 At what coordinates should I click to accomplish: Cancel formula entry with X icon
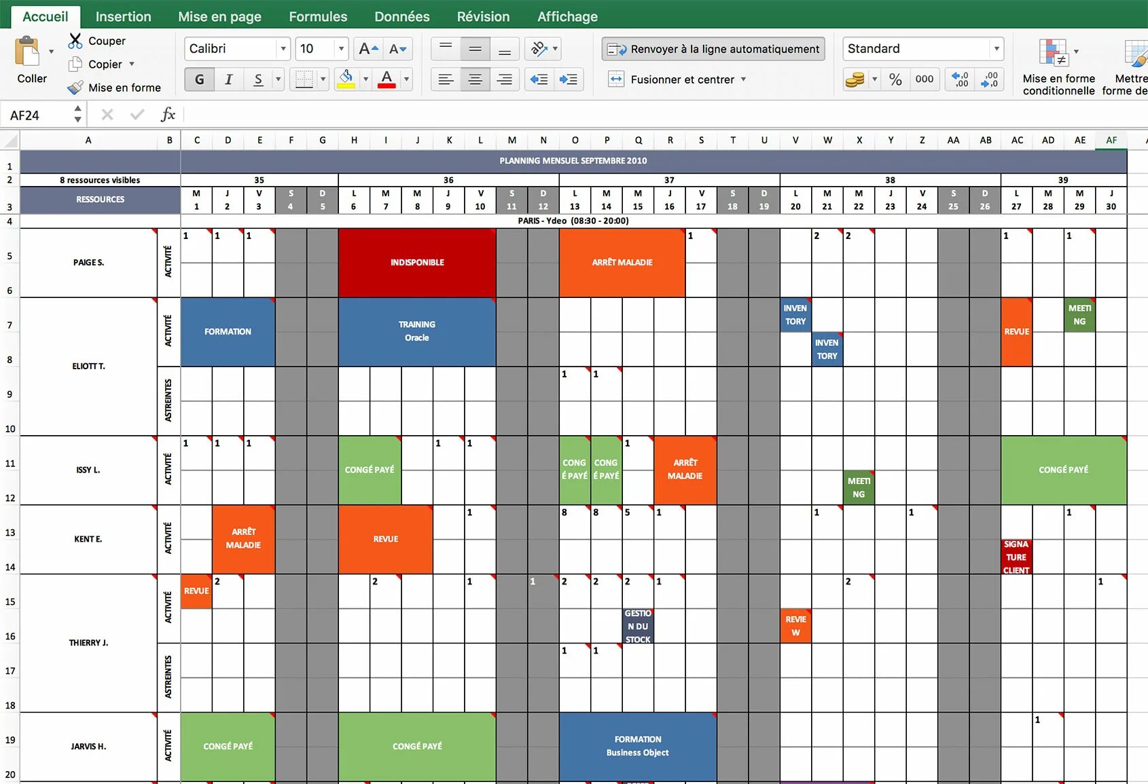(107, 115)
